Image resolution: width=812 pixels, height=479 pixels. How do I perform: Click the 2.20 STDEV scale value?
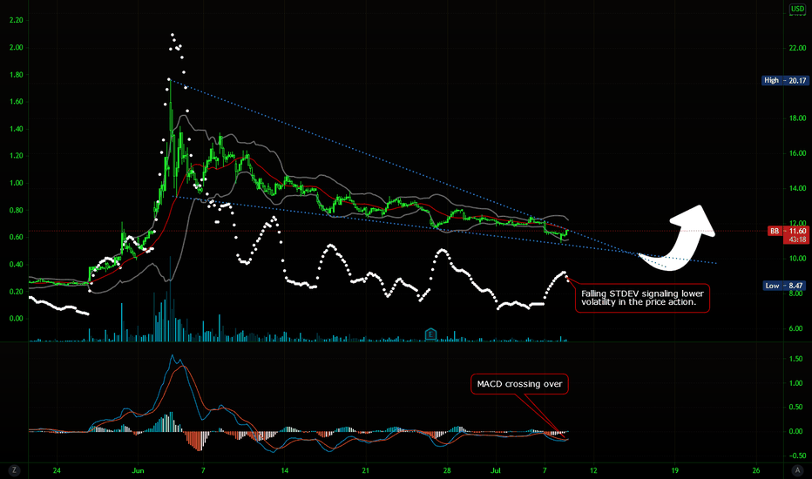click(x=17, y=20)
